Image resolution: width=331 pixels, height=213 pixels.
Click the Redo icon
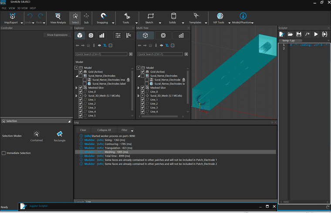(x=41, y=16)
